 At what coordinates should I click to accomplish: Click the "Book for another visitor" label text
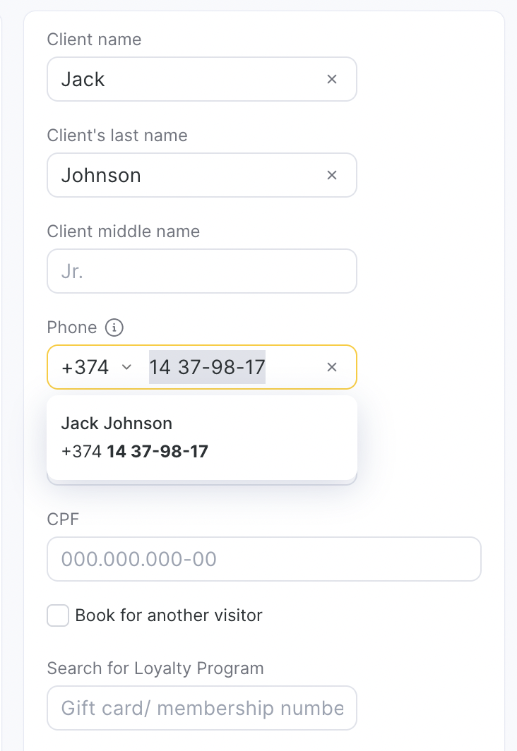click(x=169, y=615)
